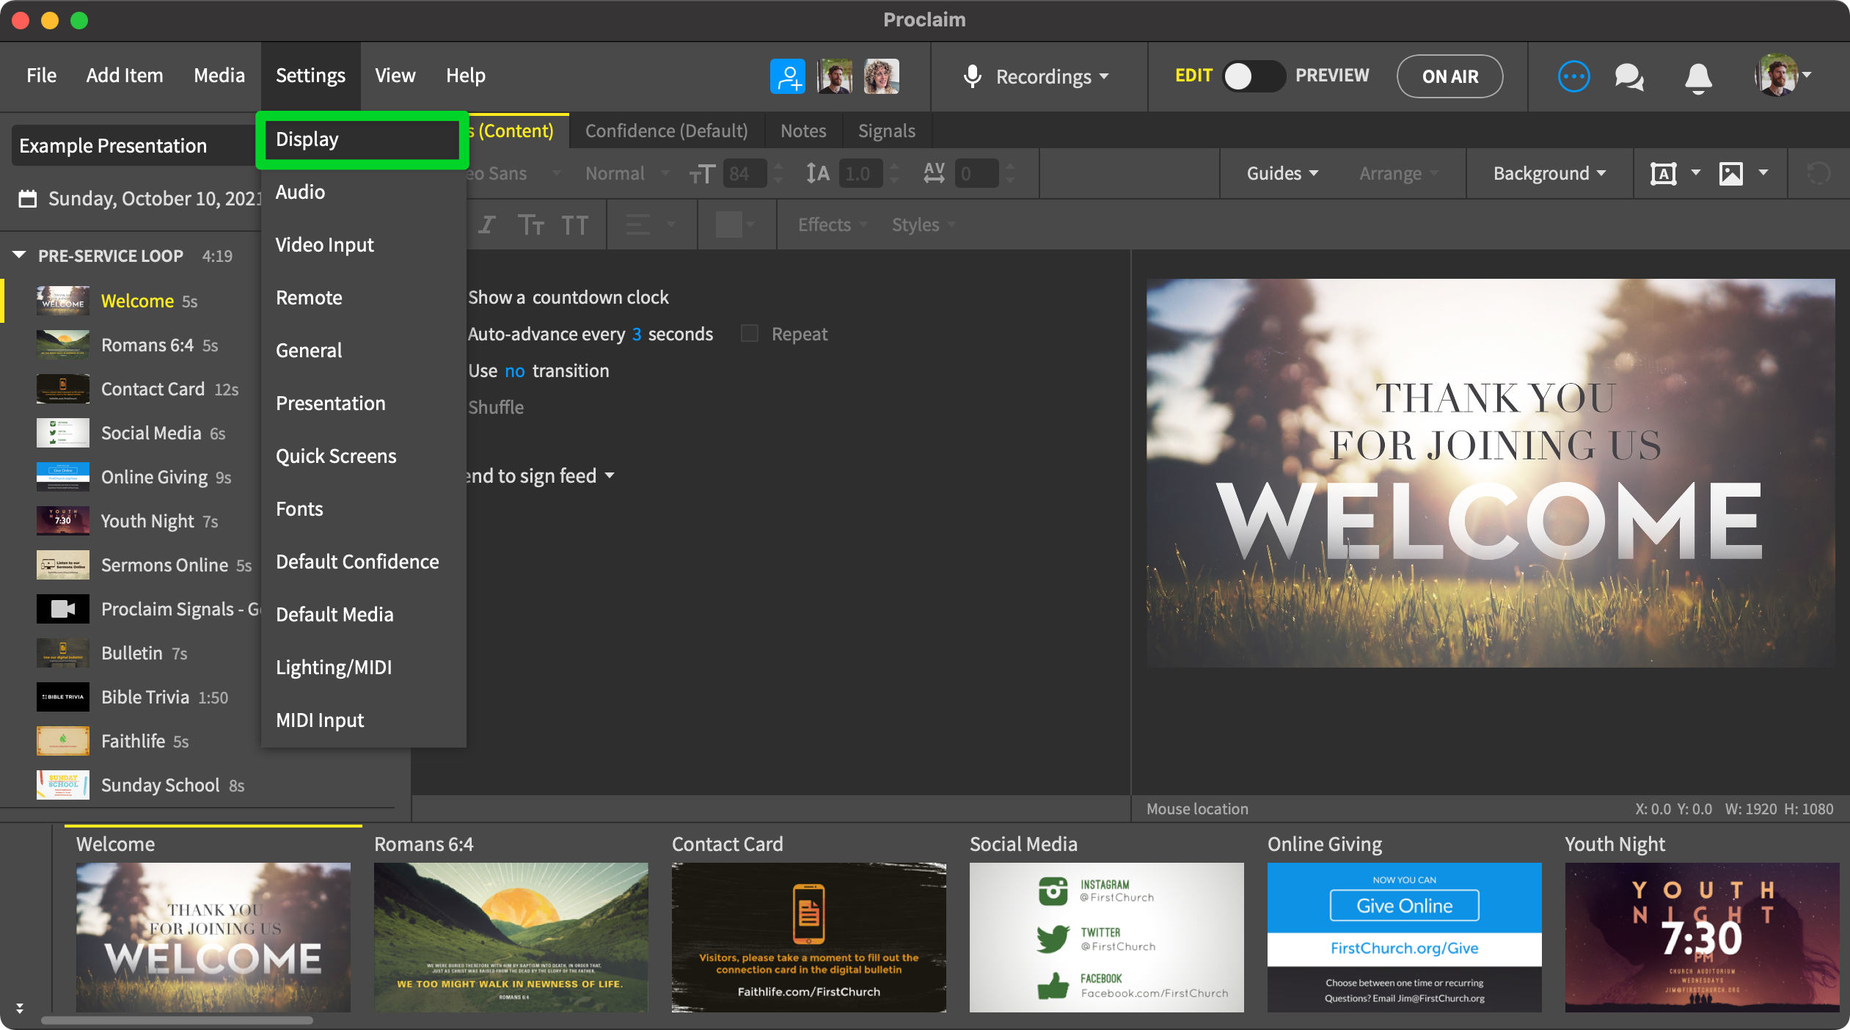Viewport: 1850px width, 1030px height.
Task: Open the font weight Normal dropdown
Action: click(x=627, y=174)
